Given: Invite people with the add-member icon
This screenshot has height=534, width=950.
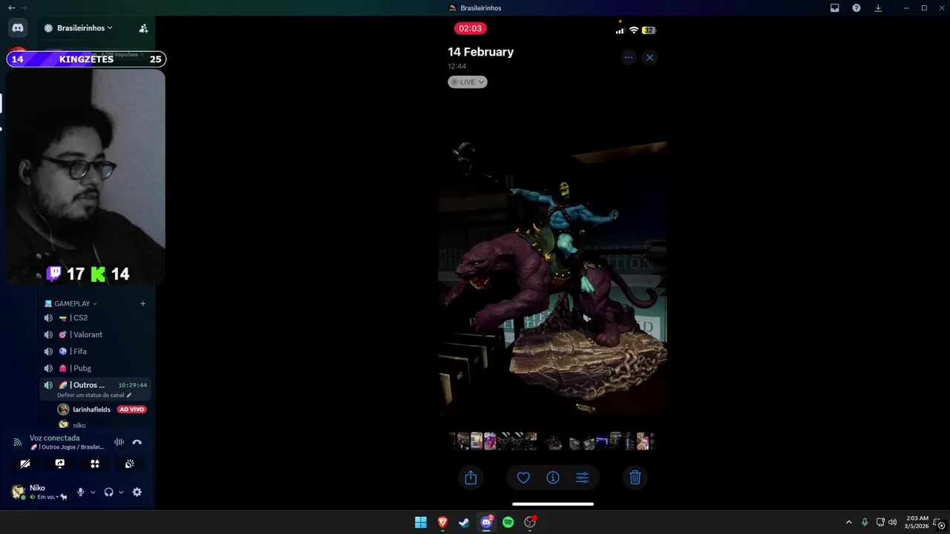Looking at the screenshot, I should point(143,28).
